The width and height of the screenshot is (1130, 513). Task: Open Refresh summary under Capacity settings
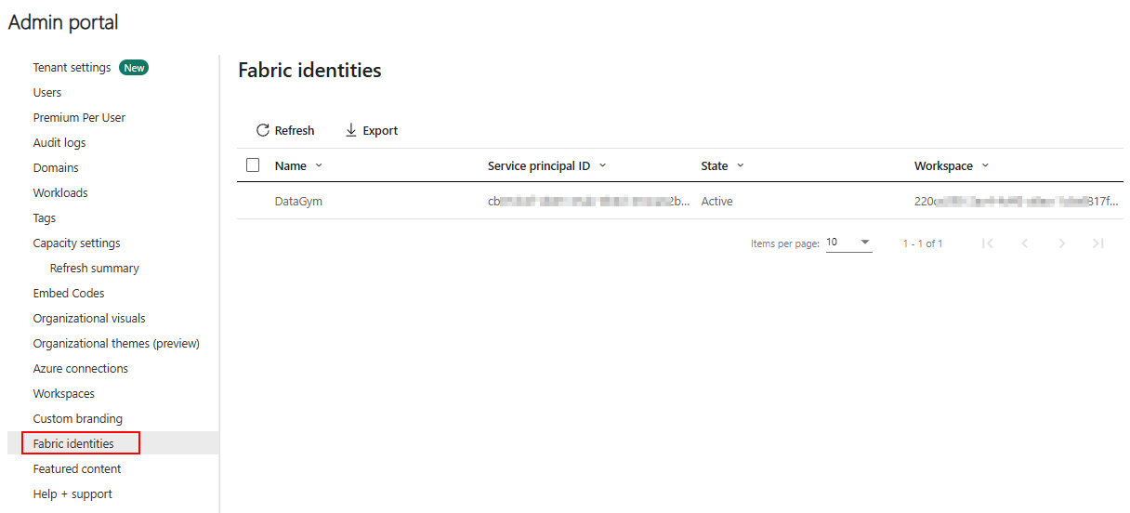[x=95, y=269]
